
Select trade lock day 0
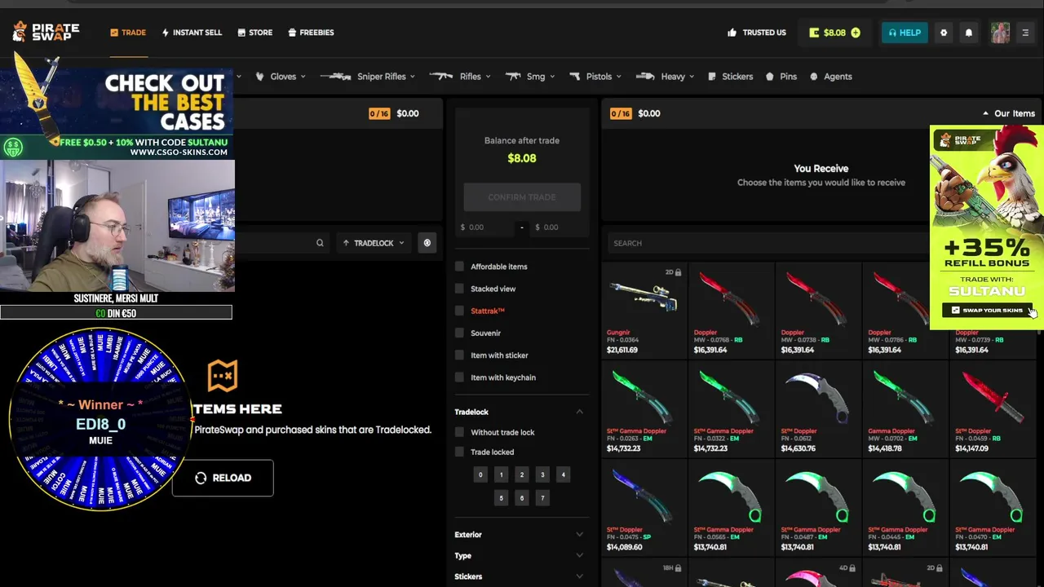480,474
